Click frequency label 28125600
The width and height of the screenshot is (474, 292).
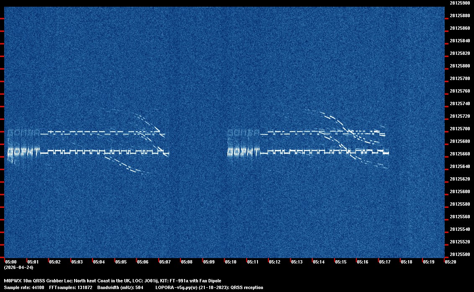(x=460, y=191)
